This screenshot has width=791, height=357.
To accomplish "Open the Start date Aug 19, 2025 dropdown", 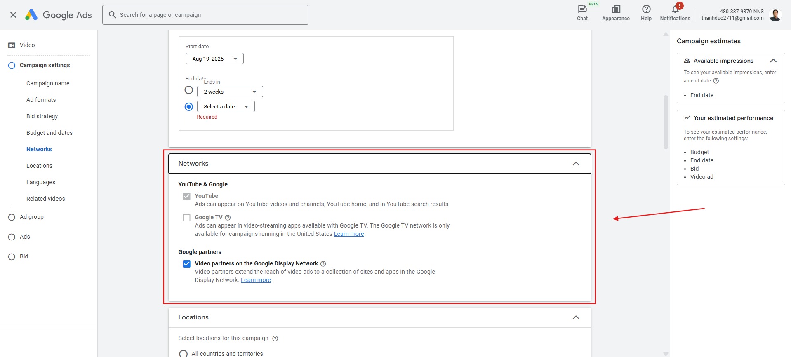I will [214, 59].
